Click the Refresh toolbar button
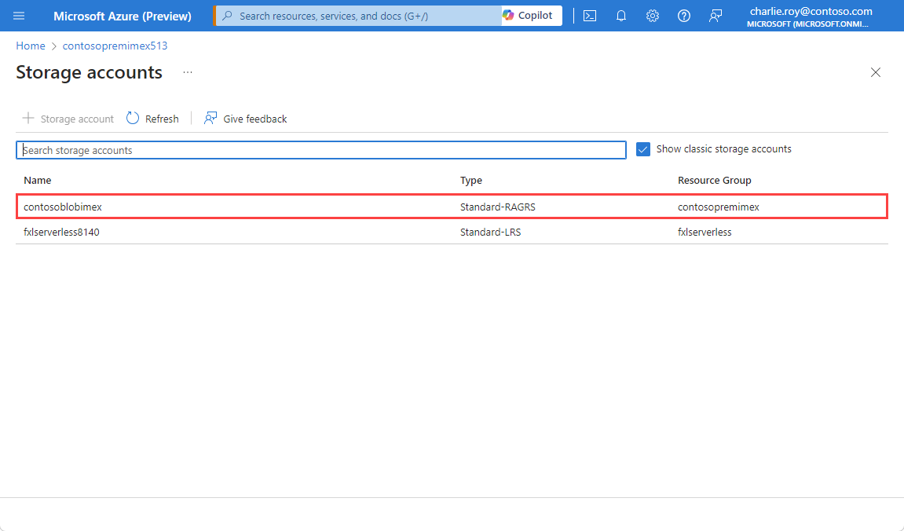904x531 pixels. pos(153,119)
